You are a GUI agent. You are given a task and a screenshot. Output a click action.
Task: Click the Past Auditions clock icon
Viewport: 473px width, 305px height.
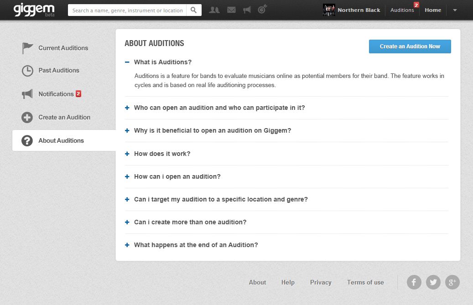(27, 71)
